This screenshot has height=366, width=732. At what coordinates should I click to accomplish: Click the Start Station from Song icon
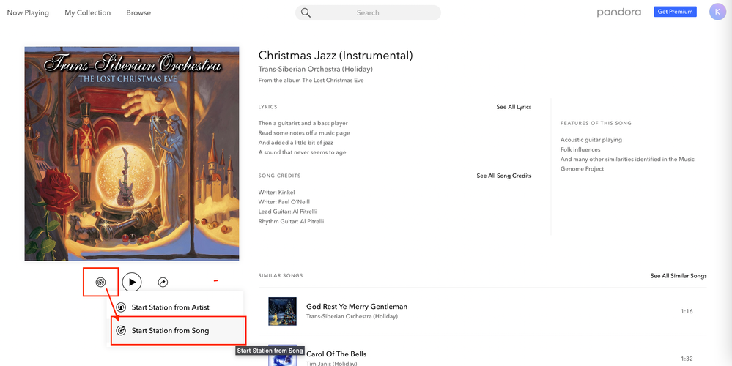click(x=121, y=331)
